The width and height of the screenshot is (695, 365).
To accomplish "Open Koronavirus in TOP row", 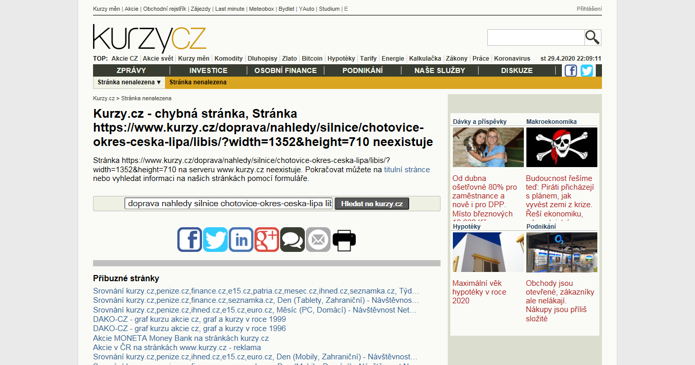I will [x=512, y=59].
